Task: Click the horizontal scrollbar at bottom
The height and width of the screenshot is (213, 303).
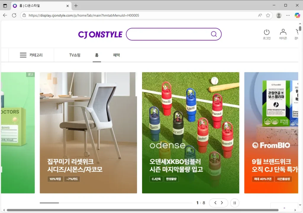Action: [x=142, y=210]
